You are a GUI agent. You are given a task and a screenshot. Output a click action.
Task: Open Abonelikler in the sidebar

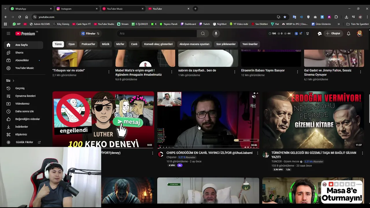tap(23, 60)
